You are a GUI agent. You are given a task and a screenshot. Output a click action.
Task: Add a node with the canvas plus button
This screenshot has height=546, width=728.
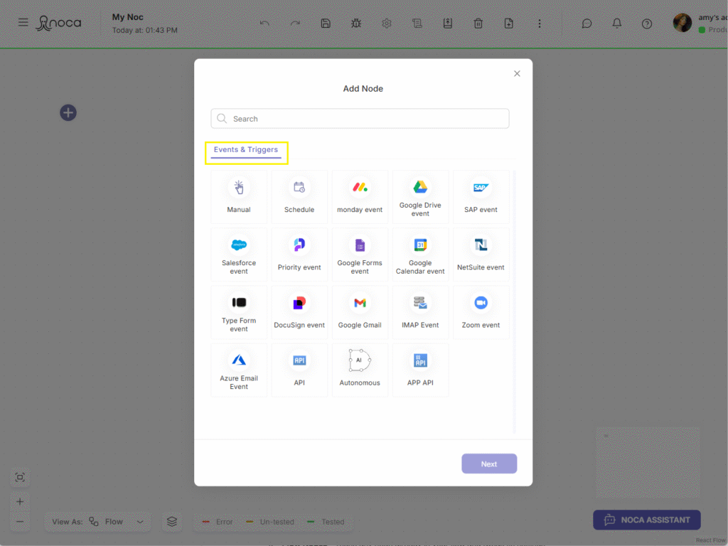click(x=68, y=112)
